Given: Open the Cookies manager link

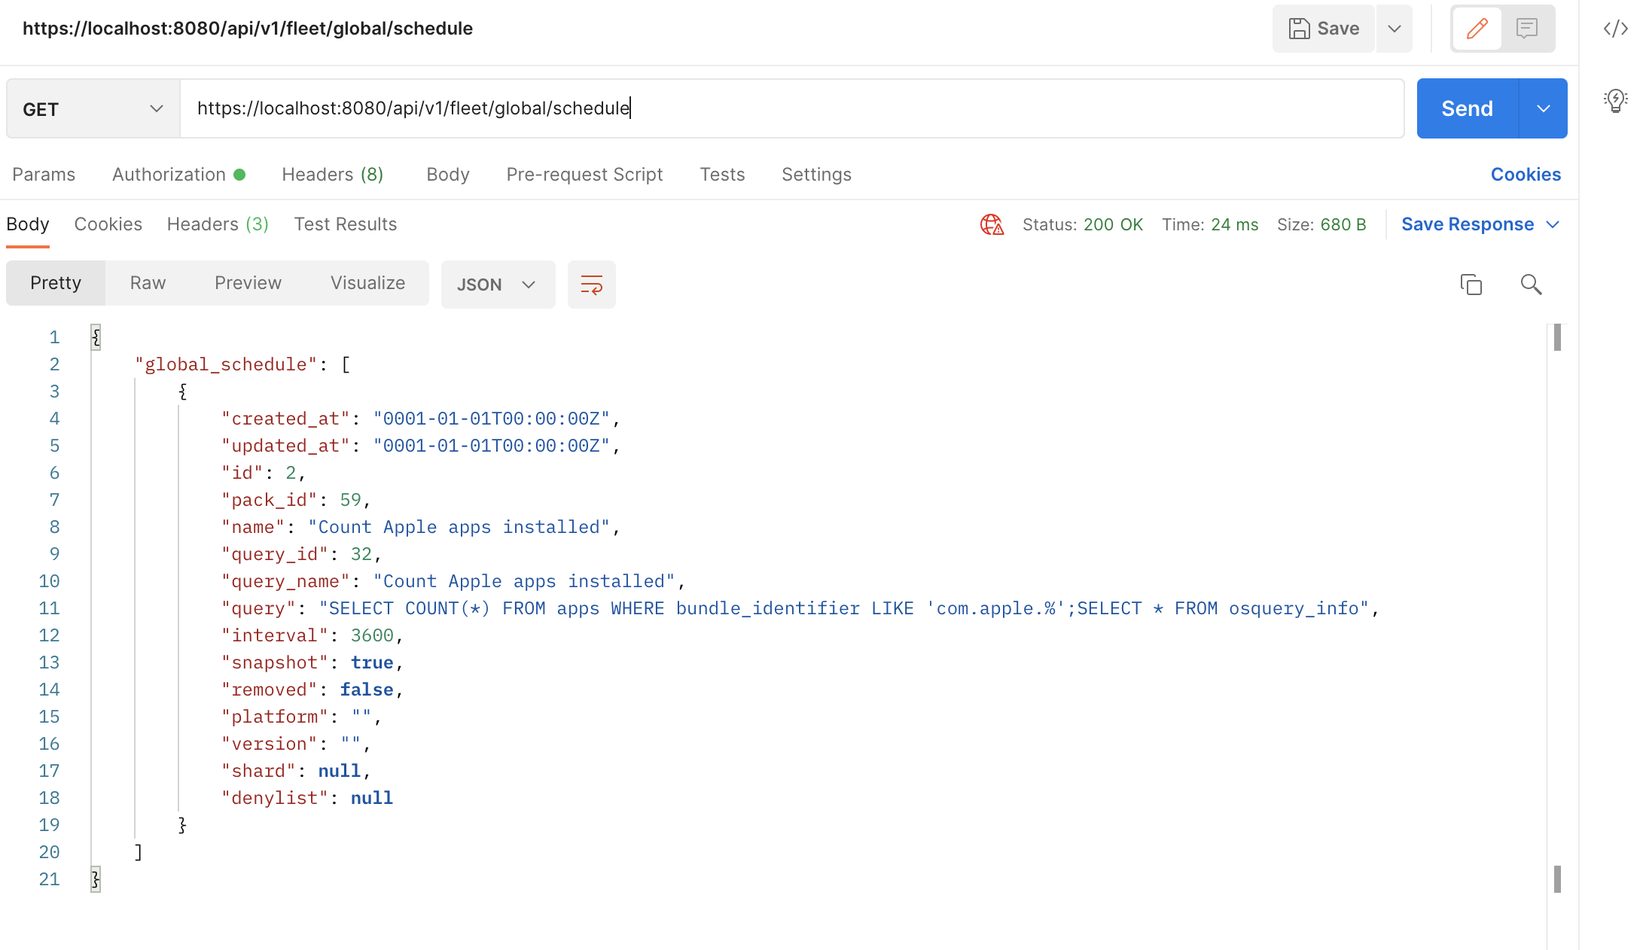Looking at the screenshot, I should (1526, 174).
